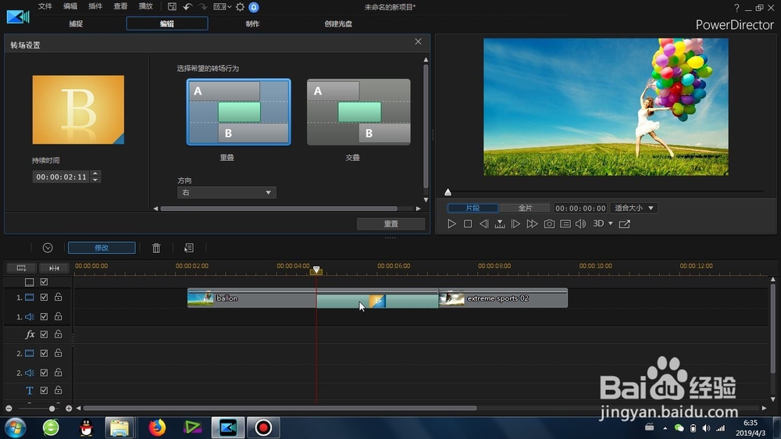This screenshot has width=781, height=439.
Task: Click the timeline zoom slider handle
Action: coord(52,409)
